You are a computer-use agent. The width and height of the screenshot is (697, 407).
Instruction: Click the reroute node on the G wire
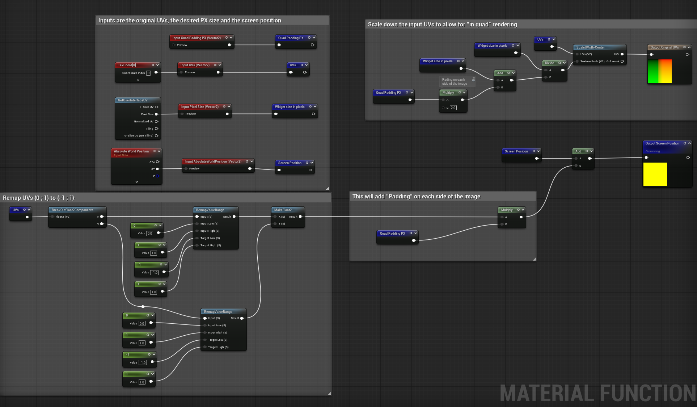click(x=143, y=307)
